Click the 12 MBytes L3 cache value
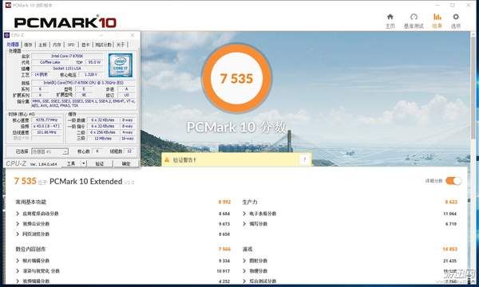Viewport: 479px width, 287px height. (x=103, y=139)
